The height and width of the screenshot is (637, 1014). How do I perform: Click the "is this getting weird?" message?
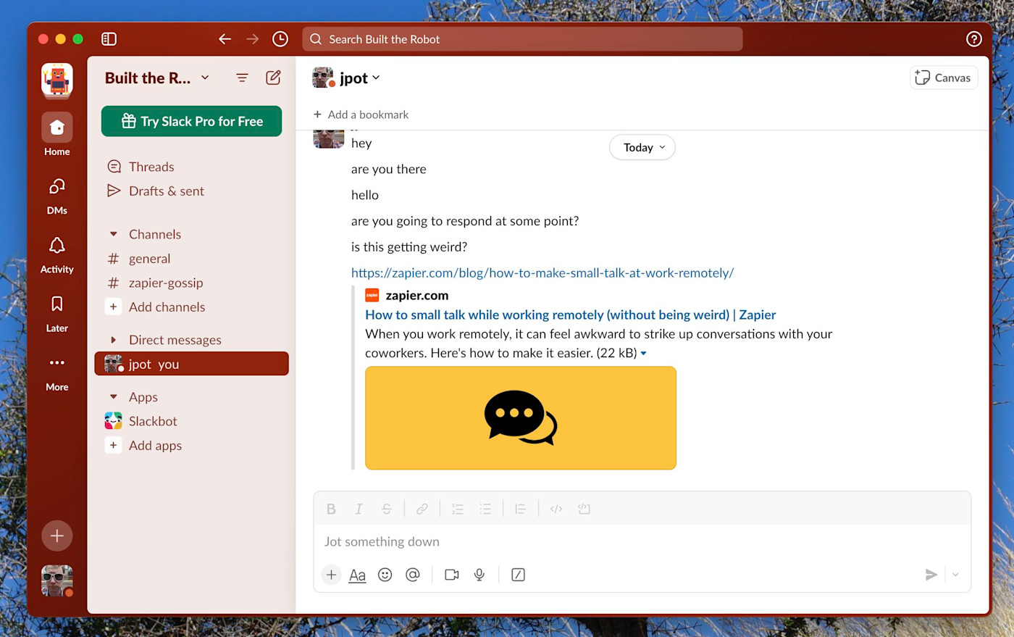pos(409,247)
